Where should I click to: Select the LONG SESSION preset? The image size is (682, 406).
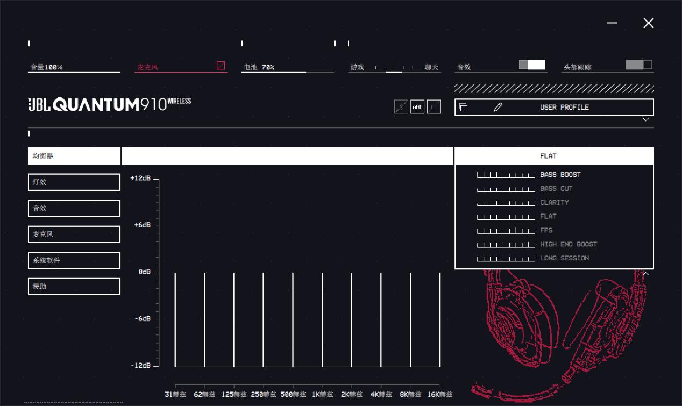pos(564,259)
